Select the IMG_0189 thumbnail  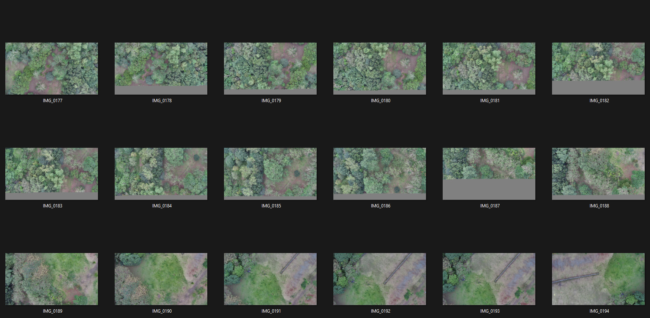(52, 279)
